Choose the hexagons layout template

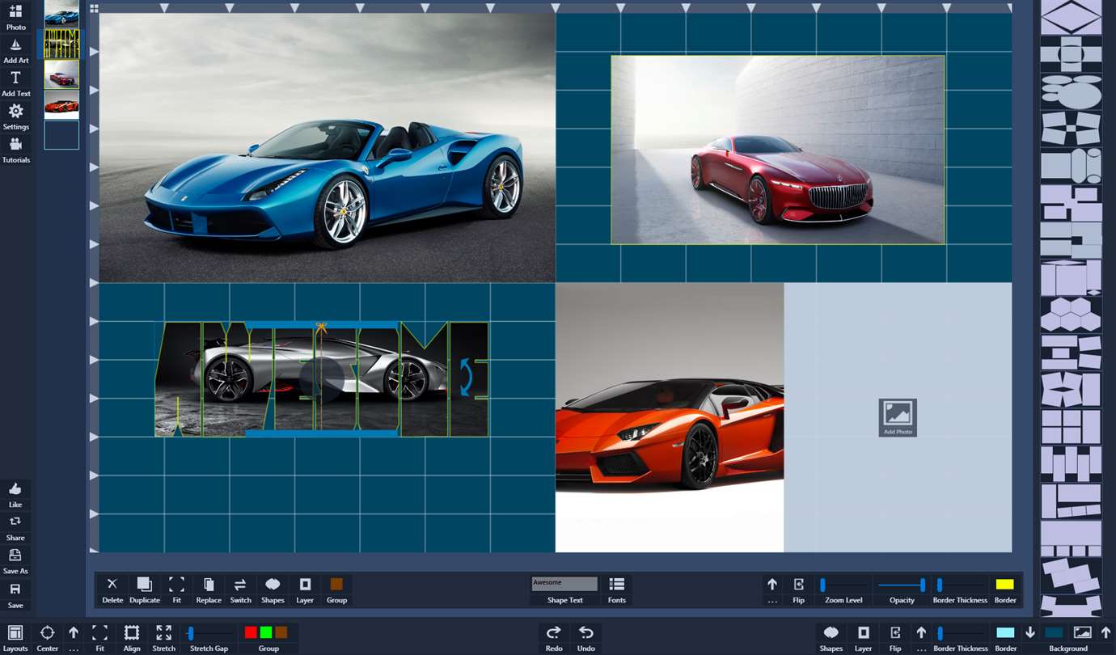1071,314
